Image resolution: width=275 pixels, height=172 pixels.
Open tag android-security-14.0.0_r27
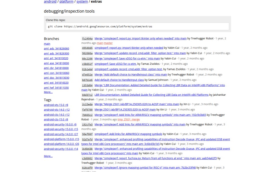click(61, 134)
